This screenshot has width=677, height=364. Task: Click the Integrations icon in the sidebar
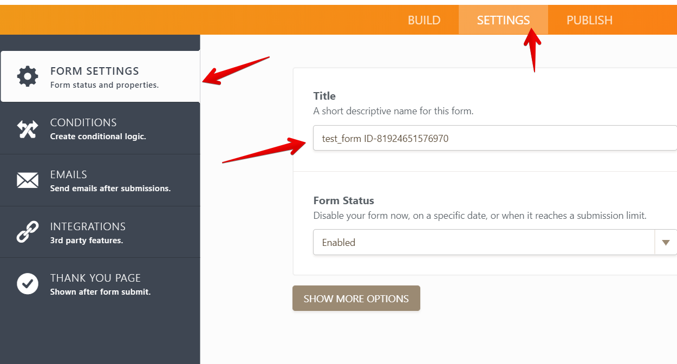coord(28,232)
